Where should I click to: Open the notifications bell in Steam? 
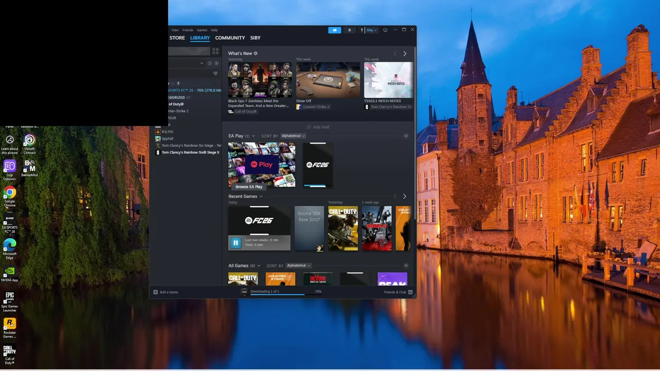coord(350,30)
